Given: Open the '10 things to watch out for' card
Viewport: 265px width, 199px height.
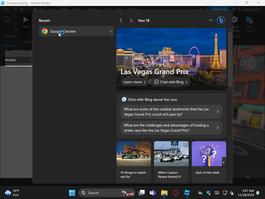Looking at the screenshot, I should click(134, 162).
